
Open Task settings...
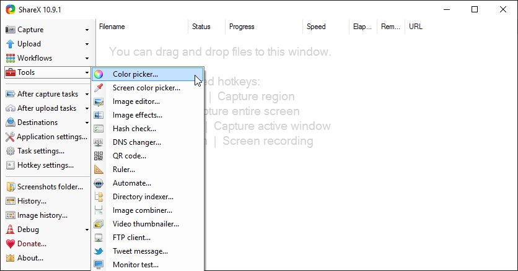(46, 151)
